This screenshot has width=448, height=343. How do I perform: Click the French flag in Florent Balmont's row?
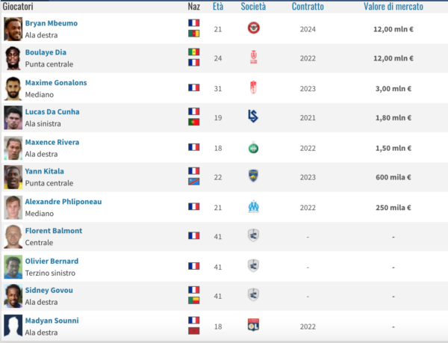point(194,235)
